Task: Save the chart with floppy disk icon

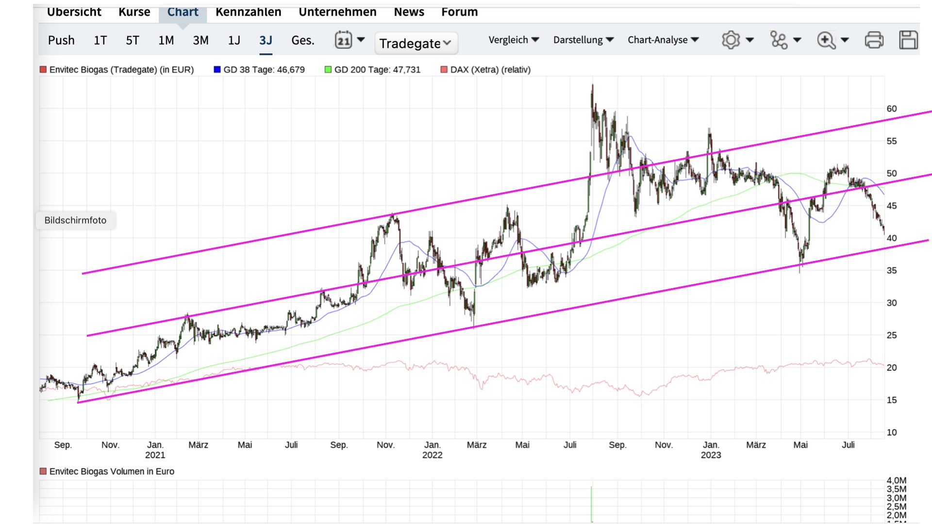Action: coord(908,40)
